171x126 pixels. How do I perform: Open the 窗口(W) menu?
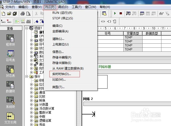(90, 7)
